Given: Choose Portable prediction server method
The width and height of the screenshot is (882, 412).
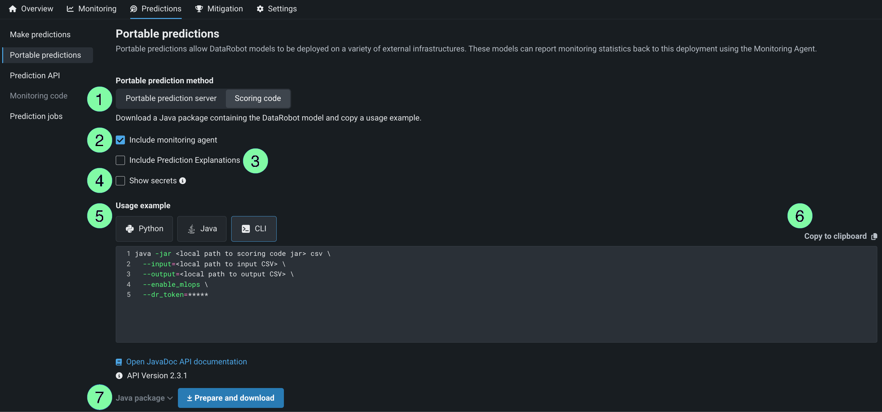Looking at the screenshot, I should click(x=171, y=99).
